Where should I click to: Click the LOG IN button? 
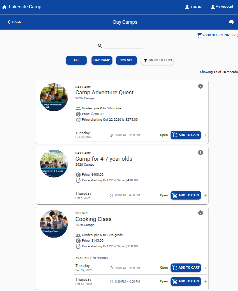(193, 7)
